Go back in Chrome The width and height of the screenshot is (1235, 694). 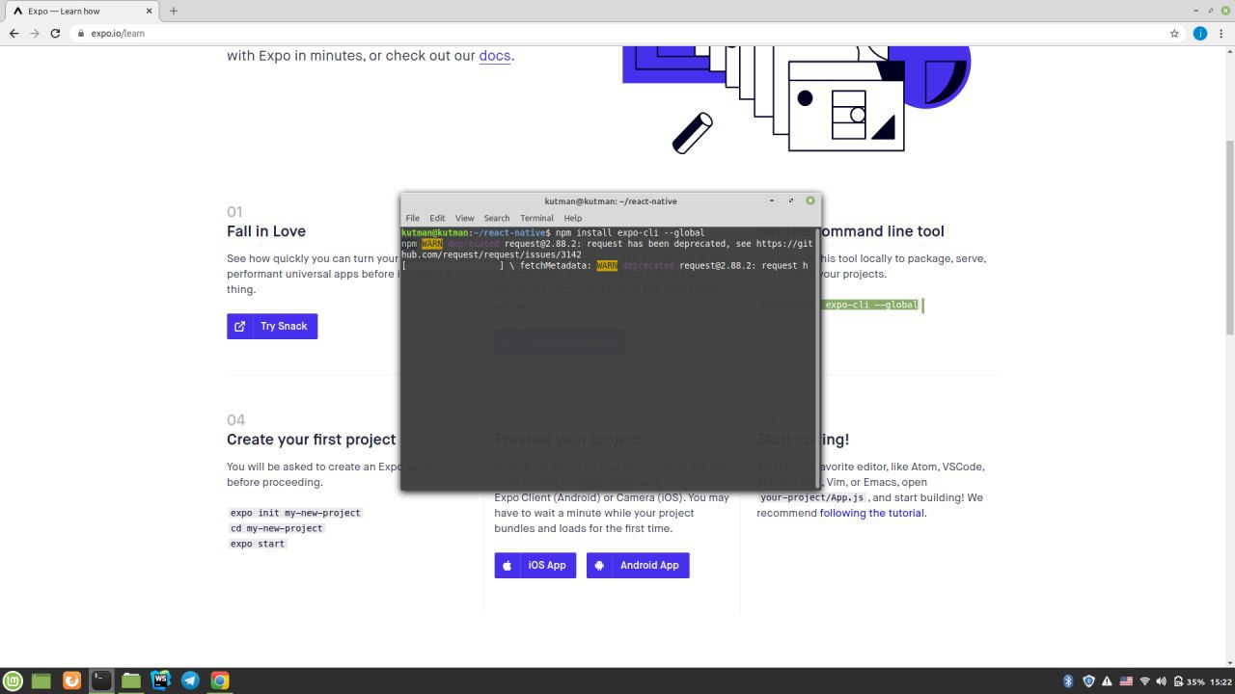tap(14, 33)
